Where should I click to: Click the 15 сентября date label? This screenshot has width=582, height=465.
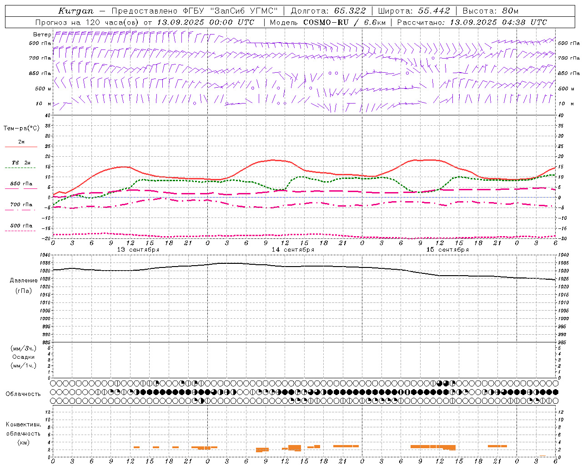pyautogui.click(x=447, y=250)
